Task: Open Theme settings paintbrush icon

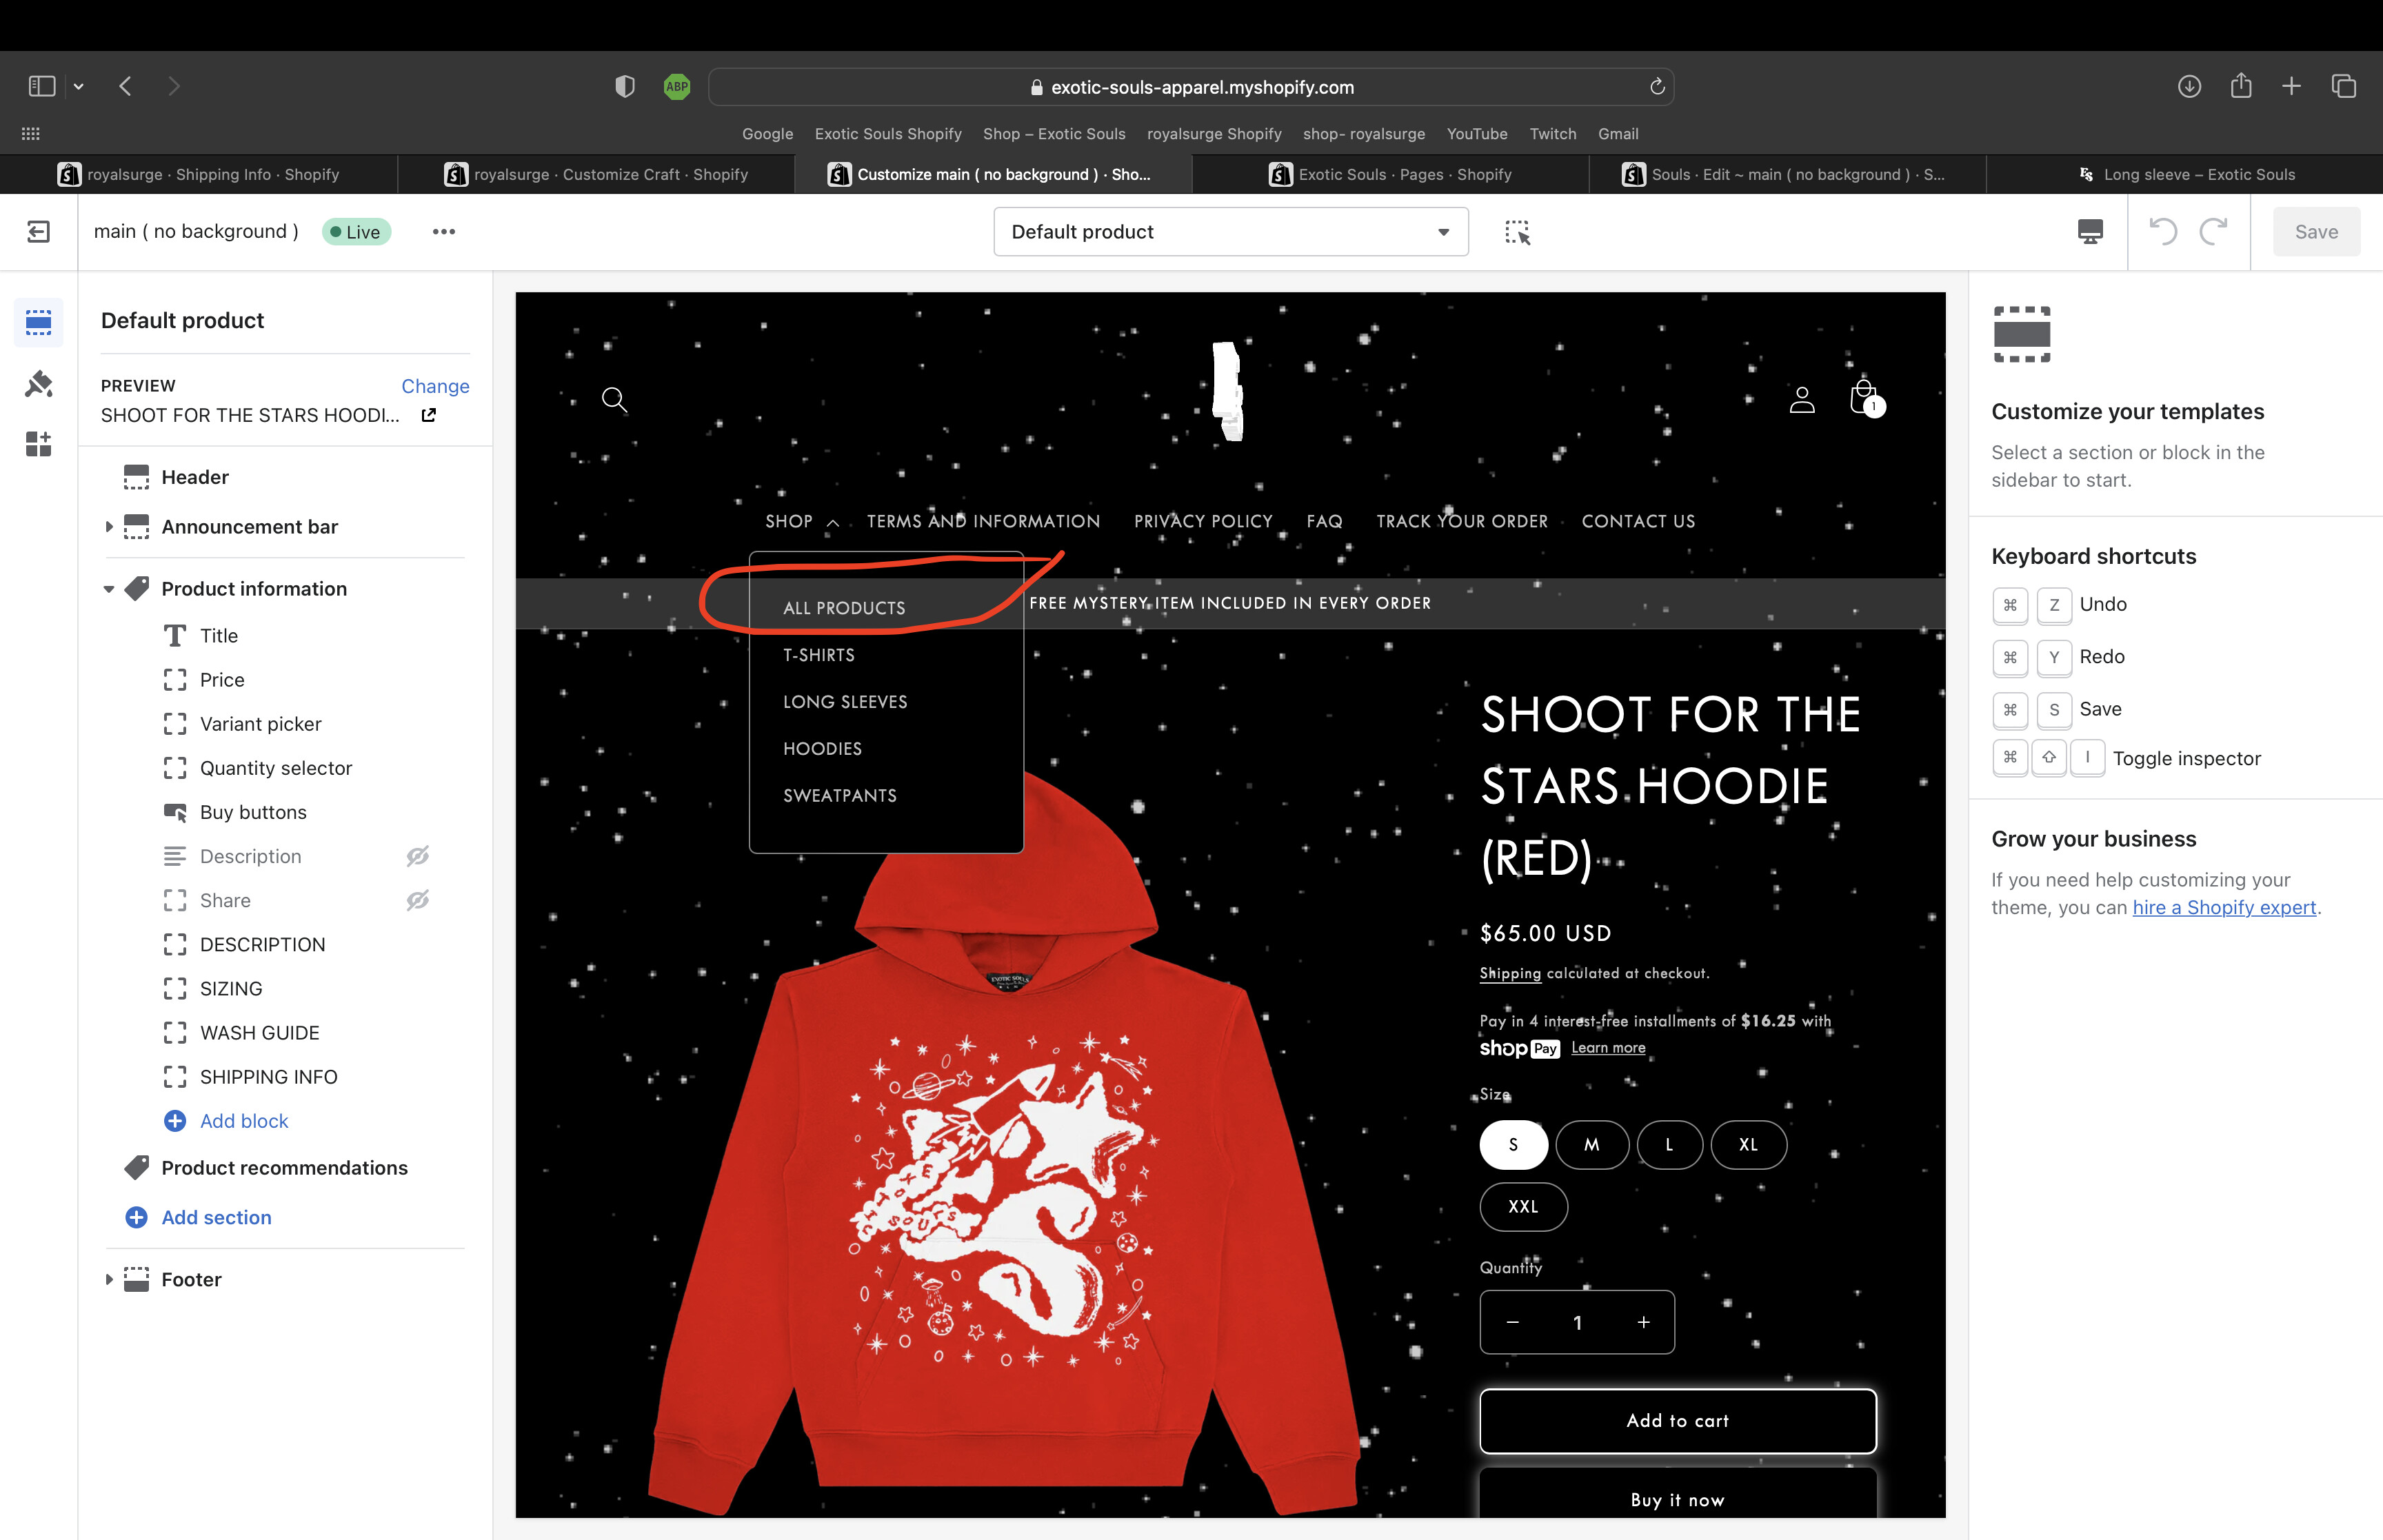Action: coord(39,384)
